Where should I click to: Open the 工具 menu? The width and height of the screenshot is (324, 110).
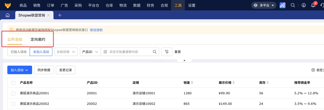[x=178, y=5]
